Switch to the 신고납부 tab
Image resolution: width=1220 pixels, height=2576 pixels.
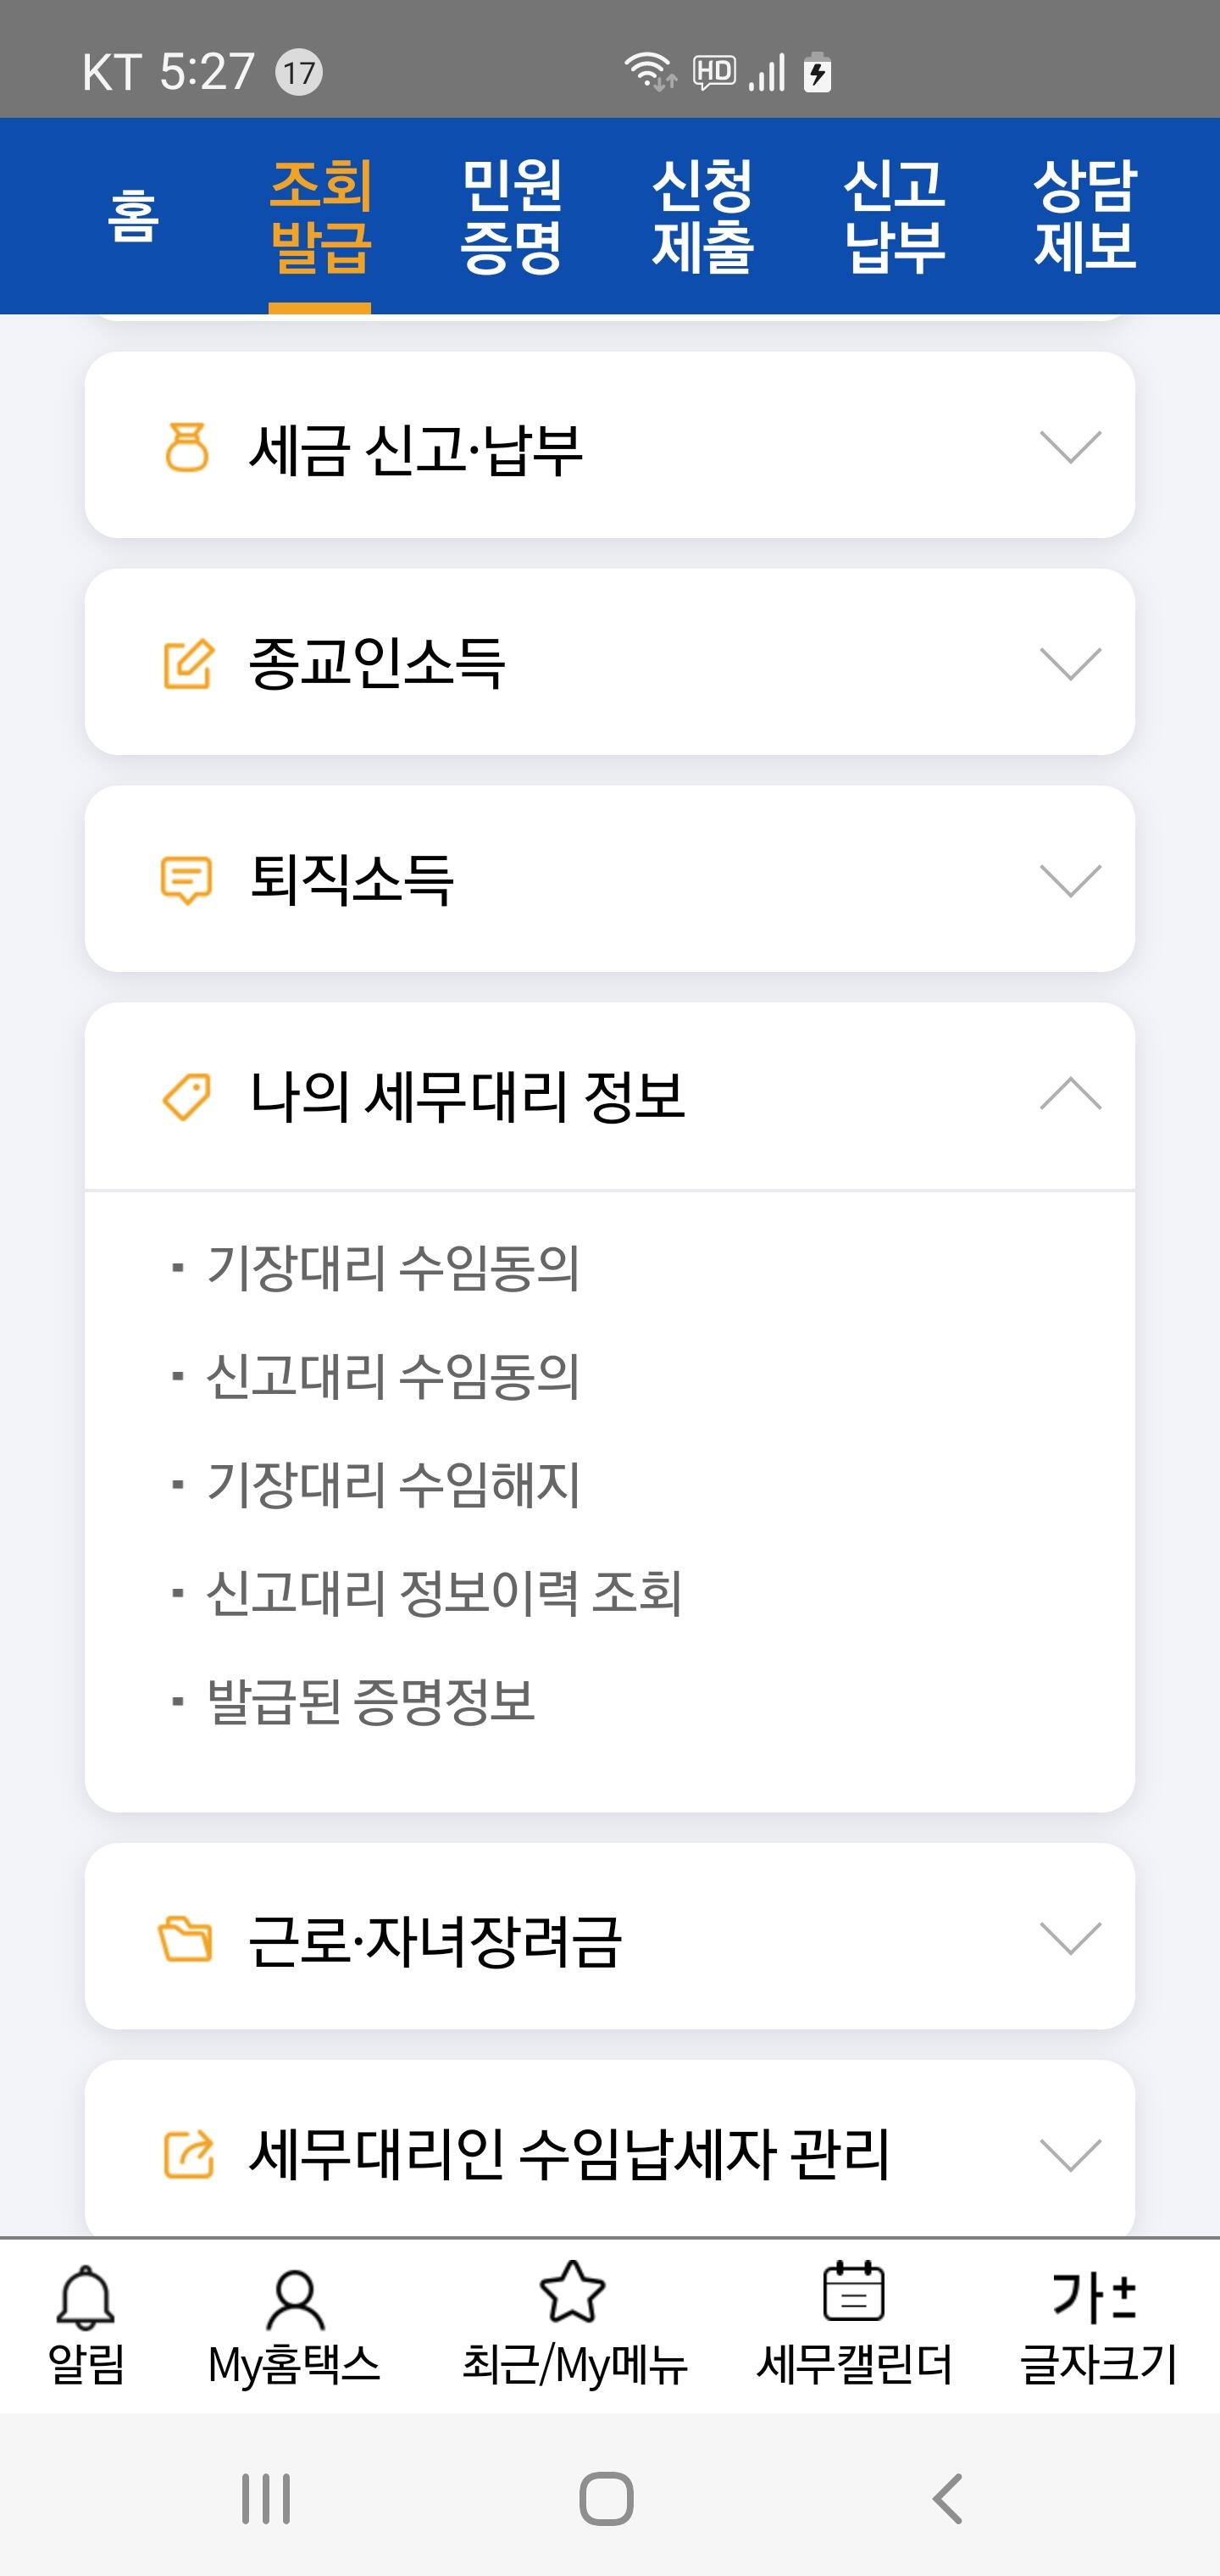894,216
